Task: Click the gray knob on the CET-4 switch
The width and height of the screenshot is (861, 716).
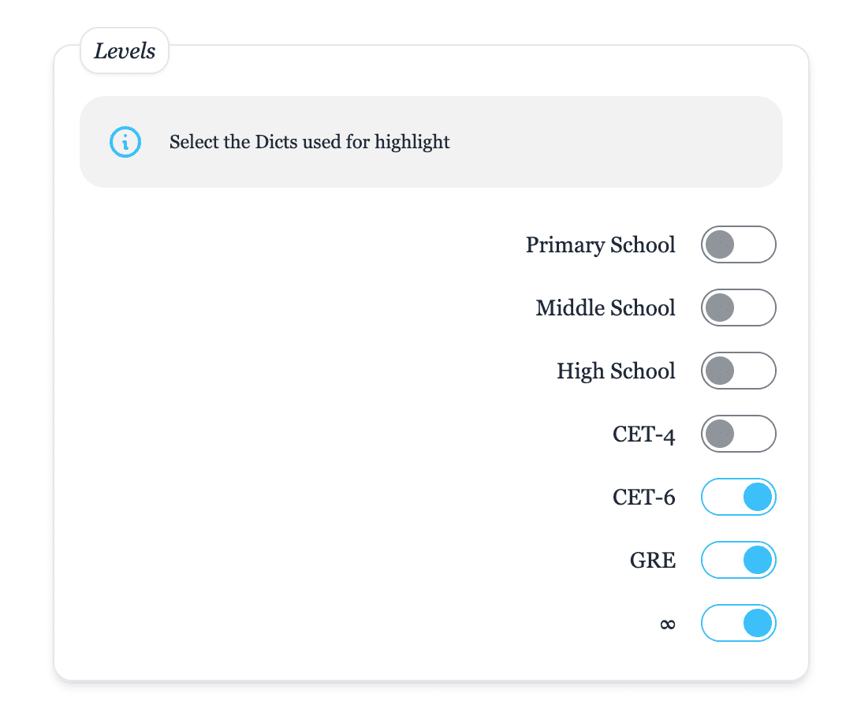Action: (x=720, y=434)
